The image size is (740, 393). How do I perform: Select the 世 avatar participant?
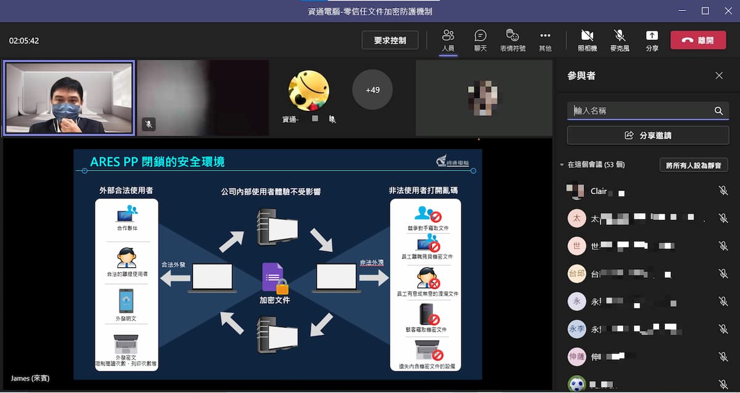(577, 246)
